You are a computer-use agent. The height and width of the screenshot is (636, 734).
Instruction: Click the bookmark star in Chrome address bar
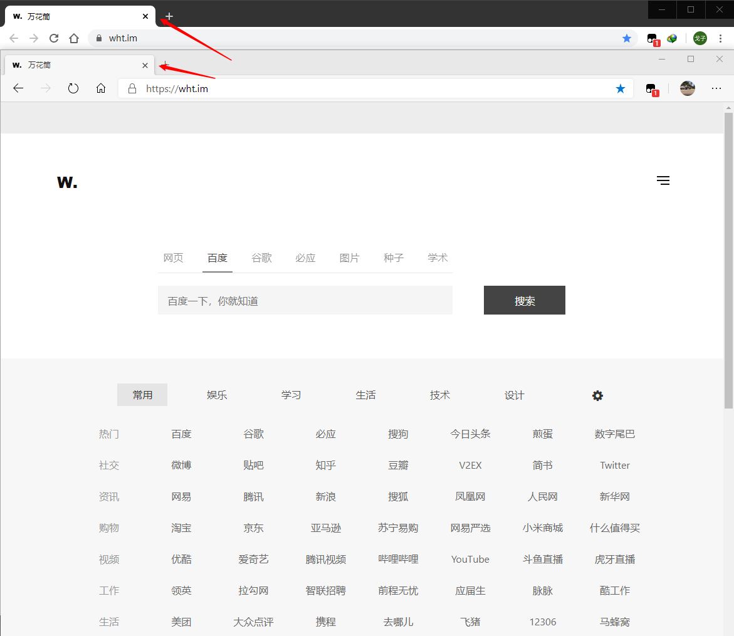click(x=627, y=38)
